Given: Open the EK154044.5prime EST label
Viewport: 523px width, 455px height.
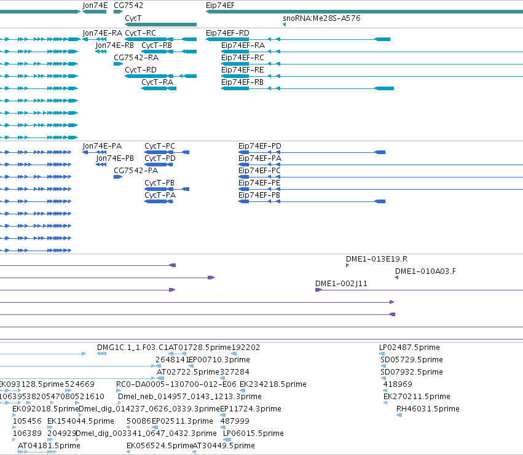Looking at the screenshot, I should click(81, 421).
